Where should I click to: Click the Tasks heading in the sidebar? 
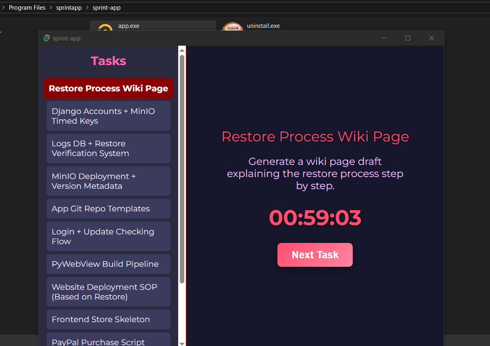(109, 61)
